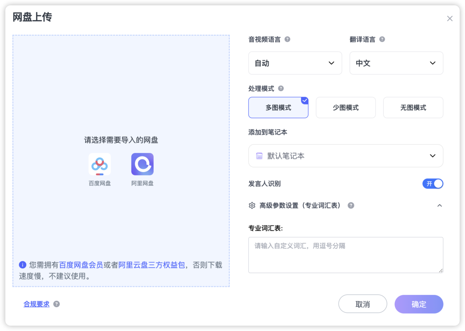Open the help tip beside 音视频语言
This screenshot has width=465, height=331.
pyautogui.click(x=288, y=39)
